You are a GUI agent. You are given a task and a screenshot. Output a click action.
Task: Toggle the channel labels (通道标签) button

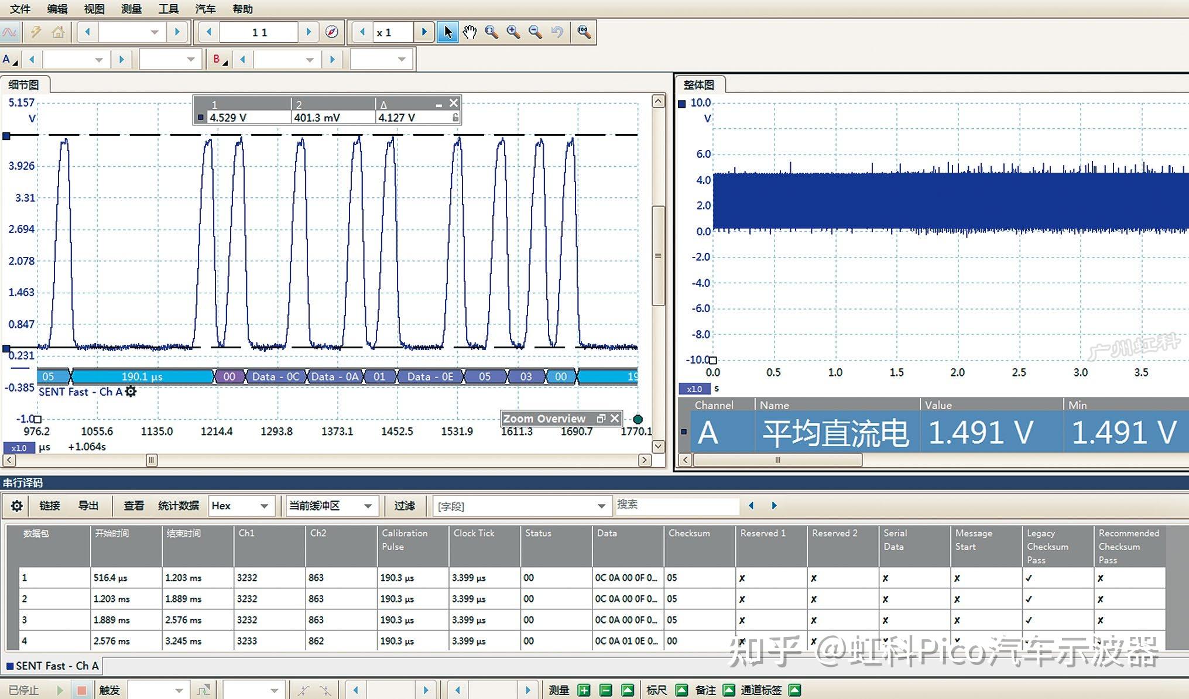point(794,690)
